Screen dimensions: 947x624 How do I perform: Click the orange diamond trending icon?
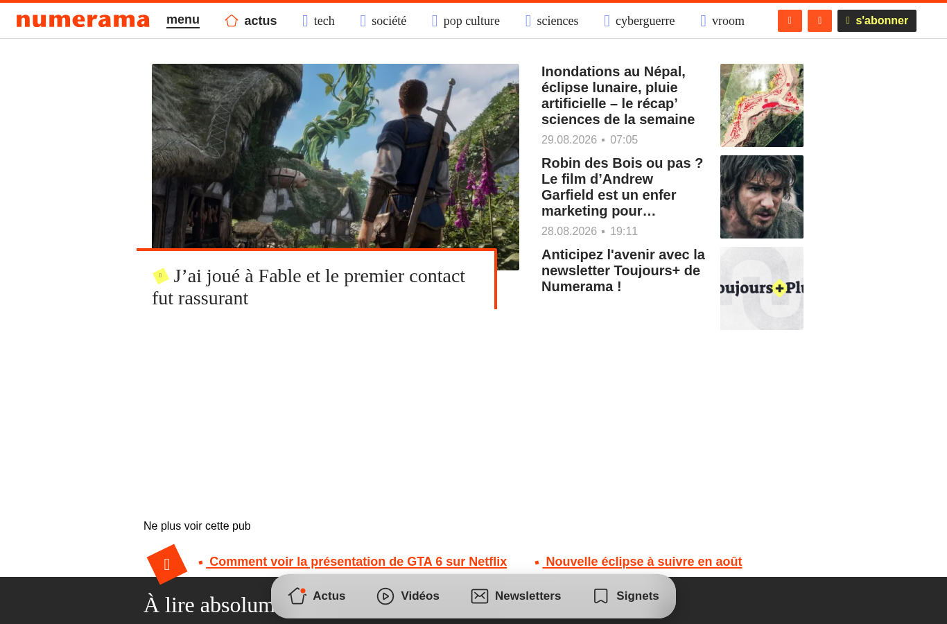[x=167, y=564]
